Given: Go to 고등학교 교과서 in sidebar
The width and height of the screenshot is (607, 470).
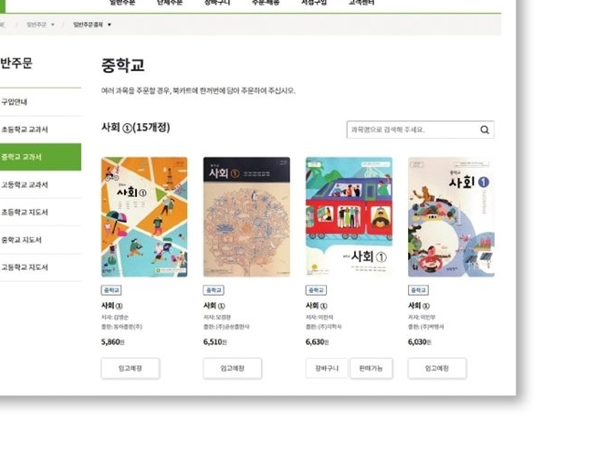Looking at the screenshot, I should [x=40, y=184].
